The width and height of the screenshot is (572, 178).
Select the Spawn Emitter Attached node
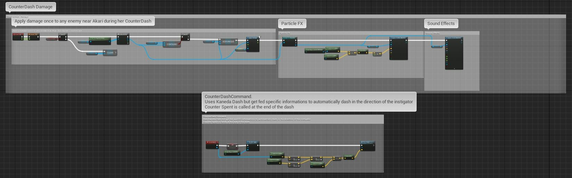coord(398,48)
